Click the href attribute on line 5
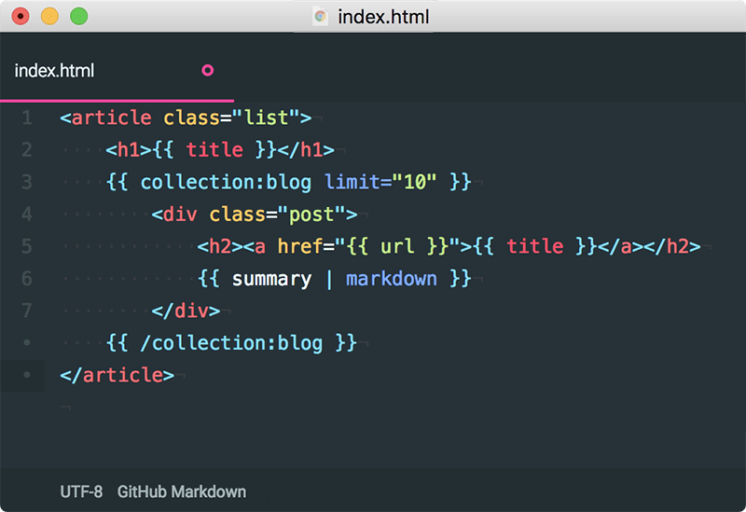The height and width of the screenshot is (512, 746). [300, 246]
